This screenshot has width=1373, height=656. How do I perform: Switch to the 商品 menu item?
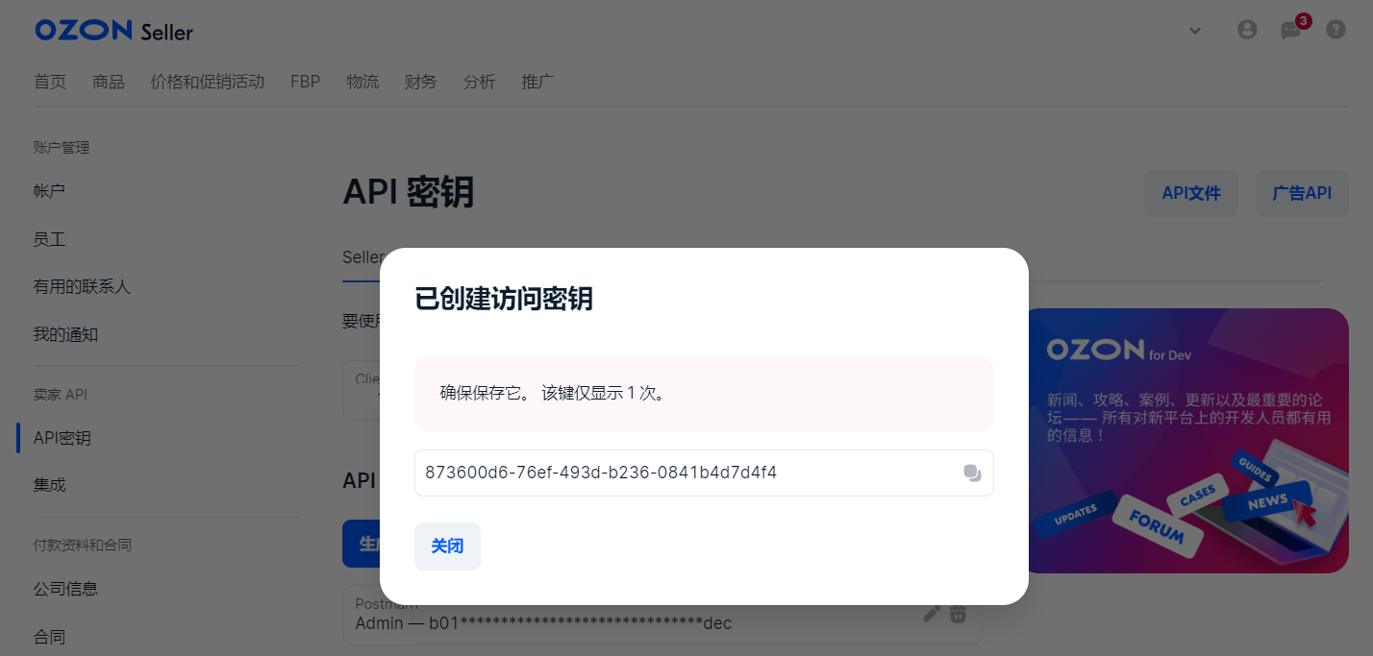pos(108,82)
